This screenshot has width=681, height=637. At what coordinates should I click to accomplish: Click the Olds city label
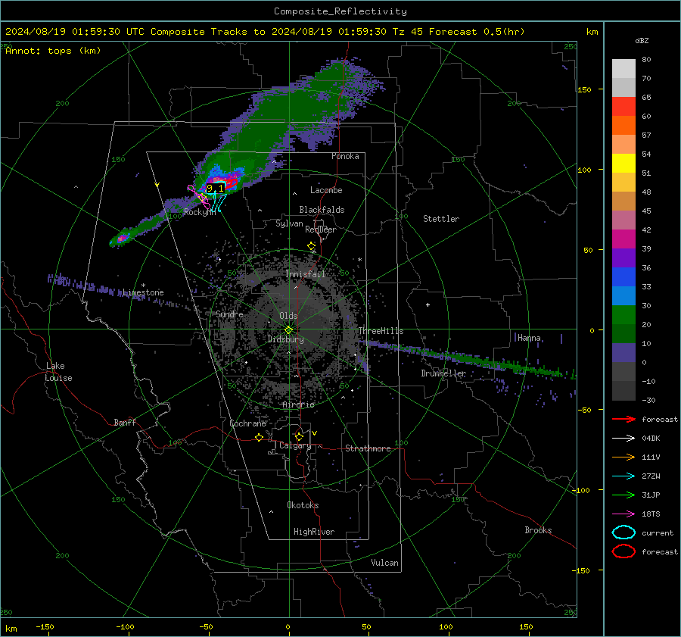pyautogui.click(x=288, y=316)
